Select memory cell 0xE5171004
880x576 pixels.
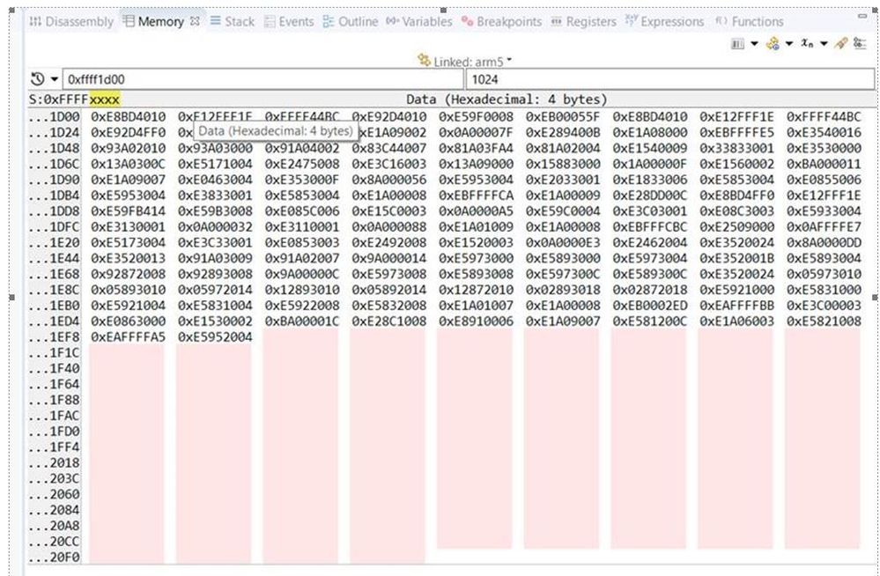click(x=216, y=164)
